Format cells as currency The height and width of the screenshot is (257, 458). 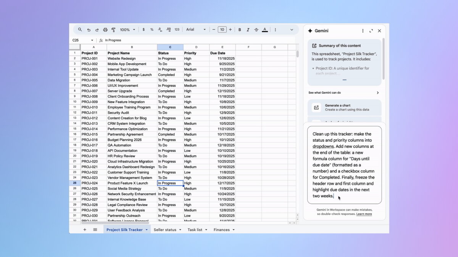(144, 30)
